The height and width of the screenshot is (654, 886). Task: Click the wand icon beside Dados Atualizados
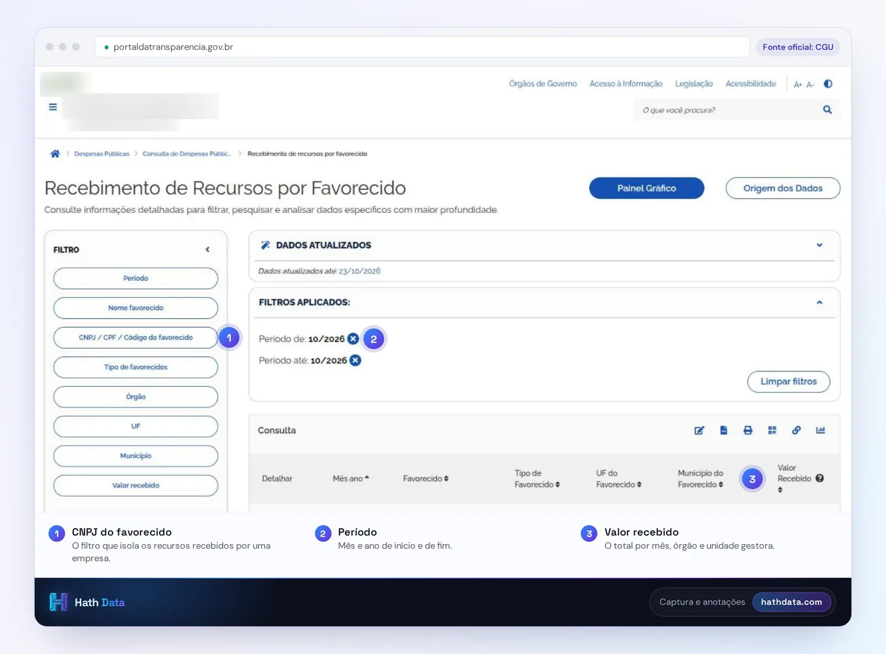(x=265, y=245)
